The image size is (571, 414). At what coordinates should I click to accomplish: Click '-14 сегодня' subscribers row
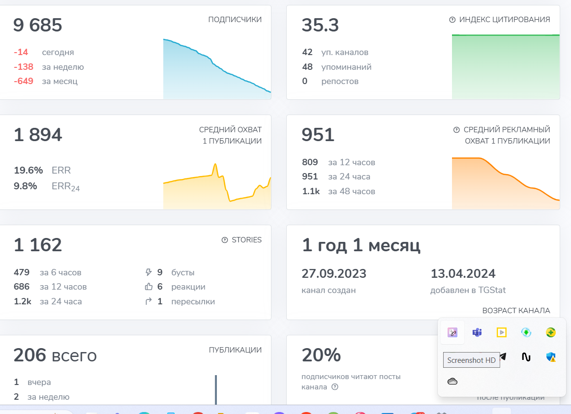[x=44, y=52]
